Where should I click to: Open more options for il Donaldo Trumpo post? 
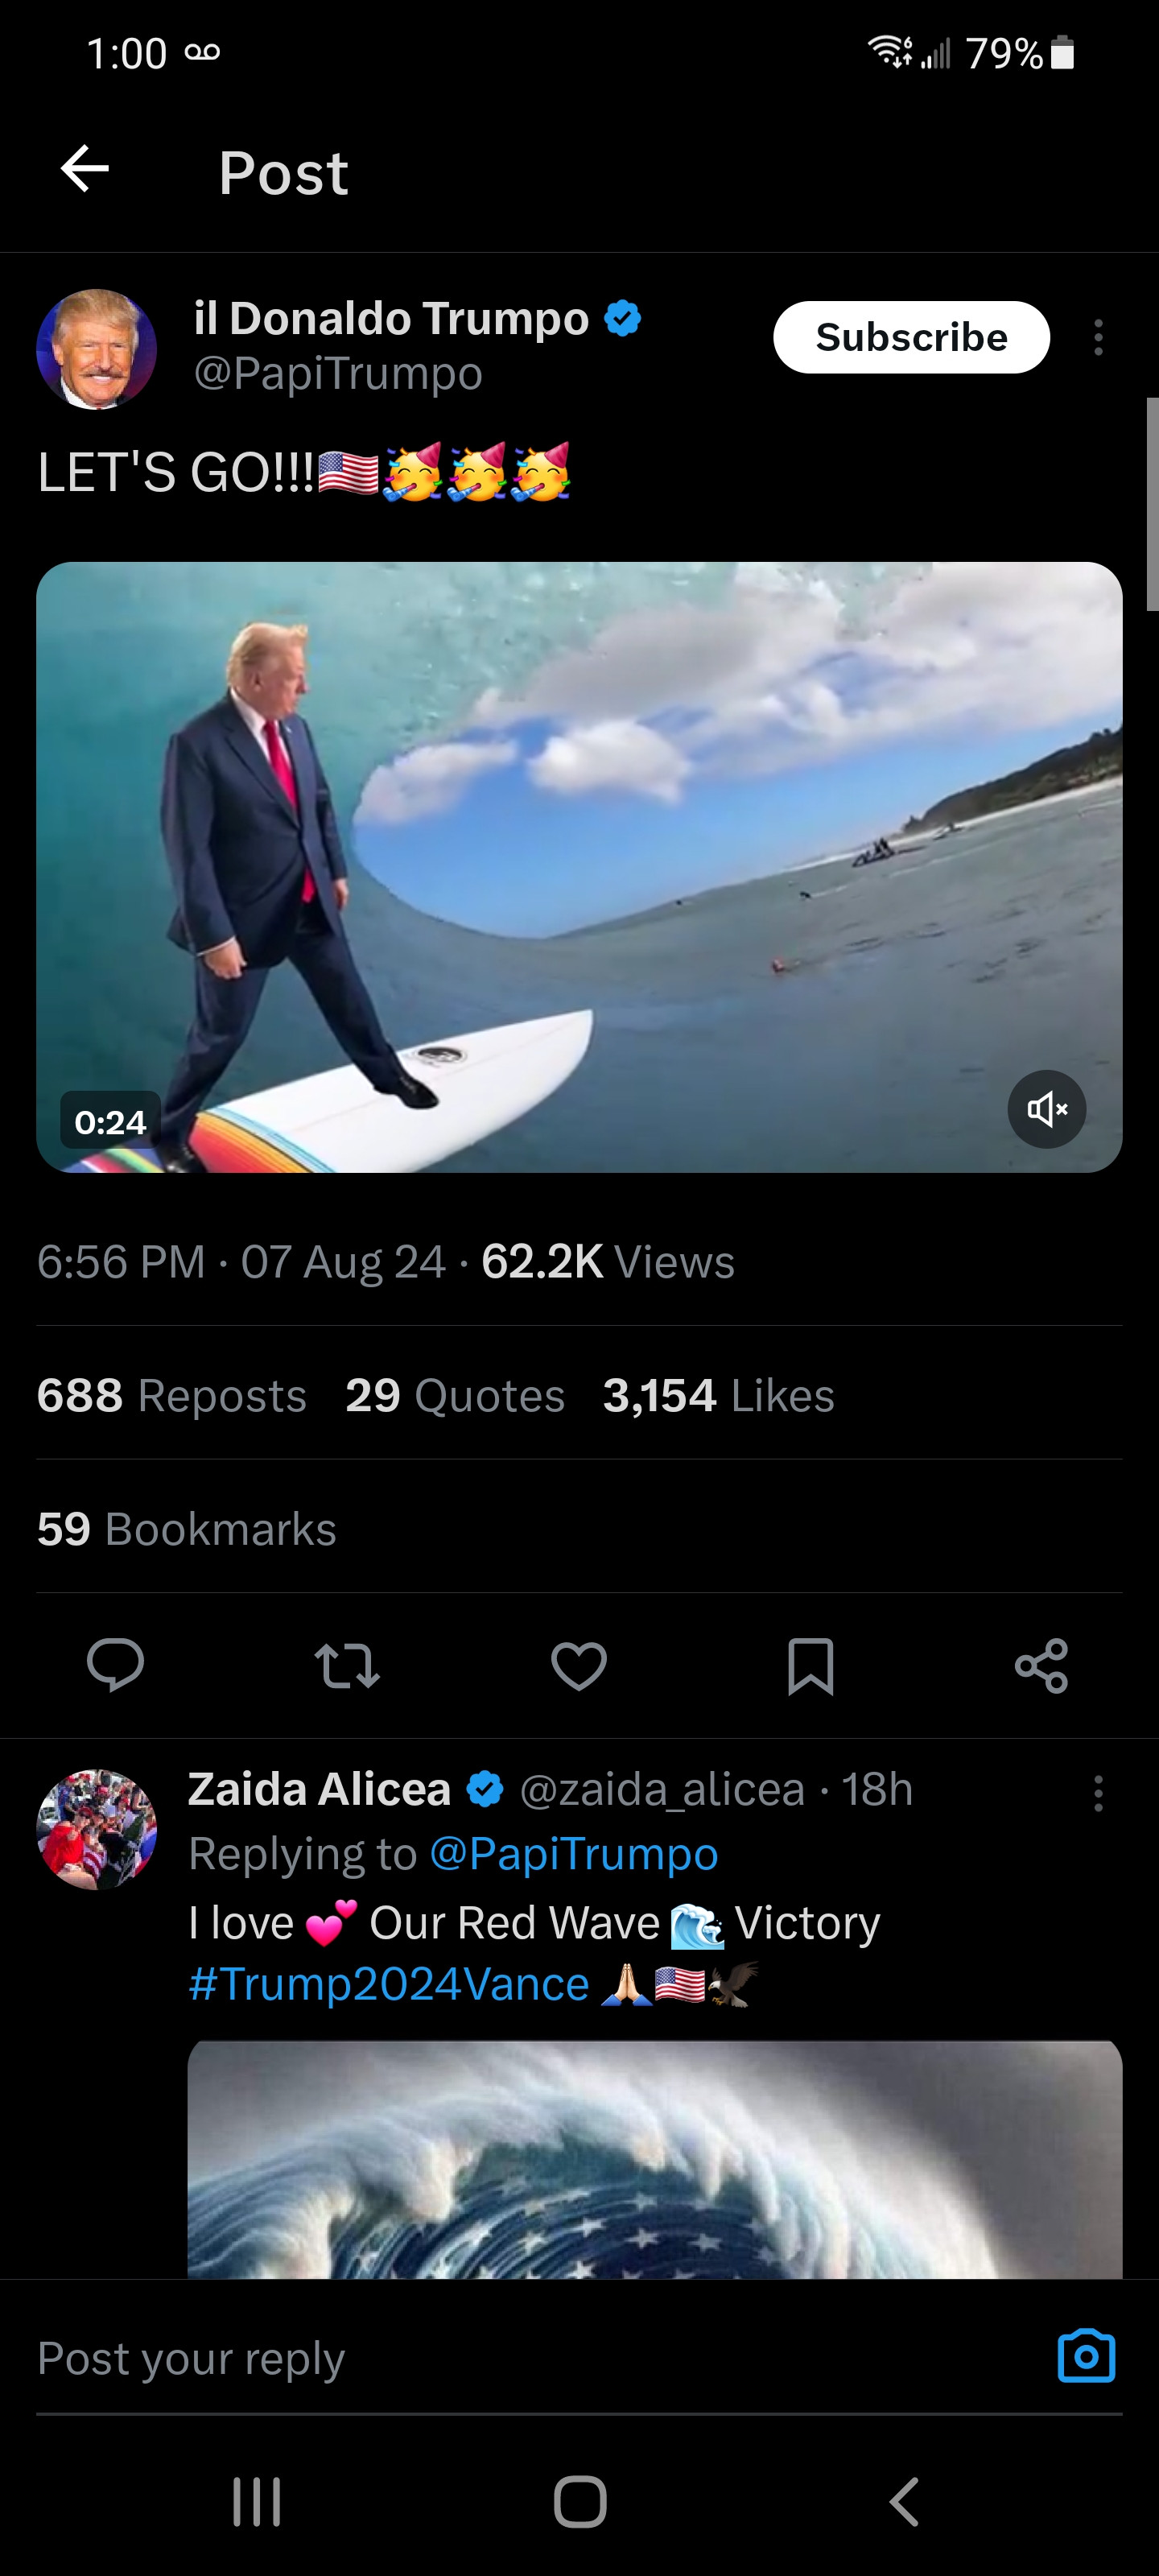point(1098,338)
